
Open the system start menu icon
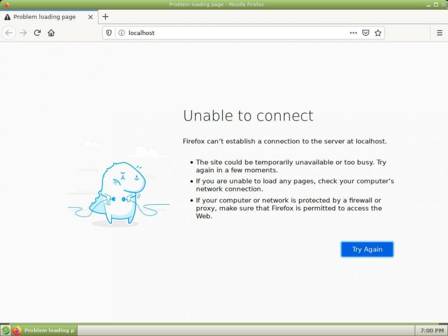pyautogui.click(x=5, y=330)
